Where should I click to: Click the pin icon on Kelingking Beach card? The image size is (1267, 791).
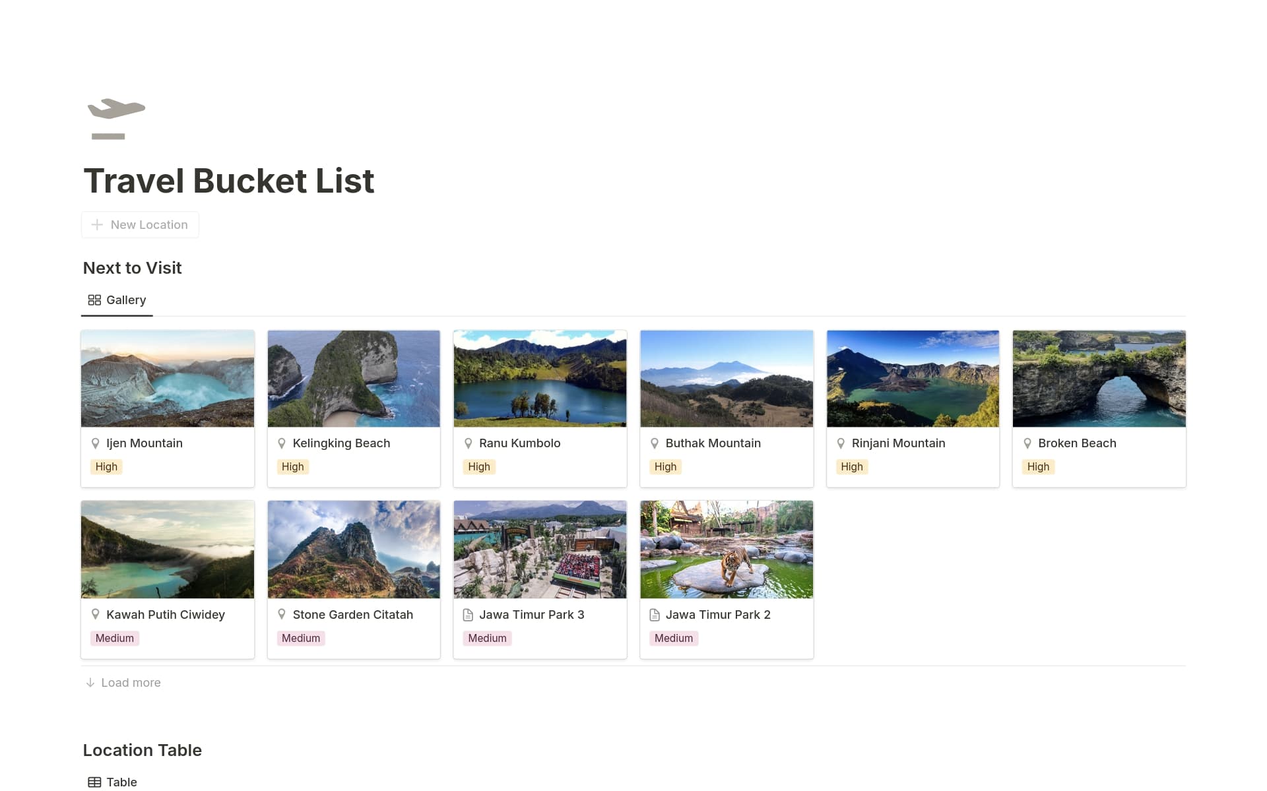click(x=282, y=443)
